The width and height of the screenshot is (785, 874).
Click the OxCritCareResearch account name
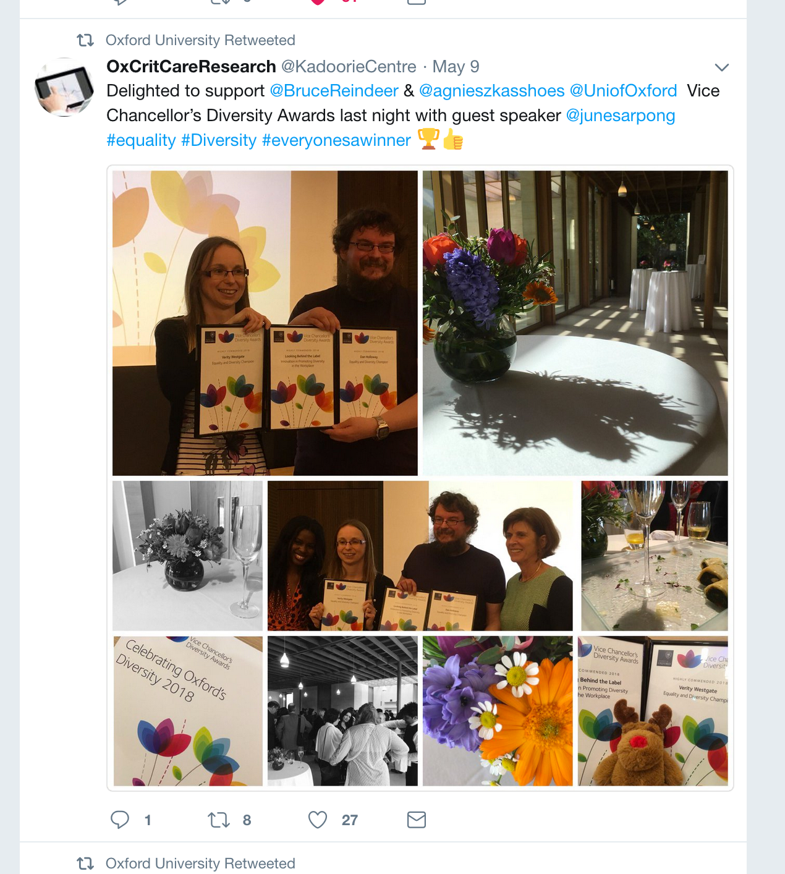point(191,66)
